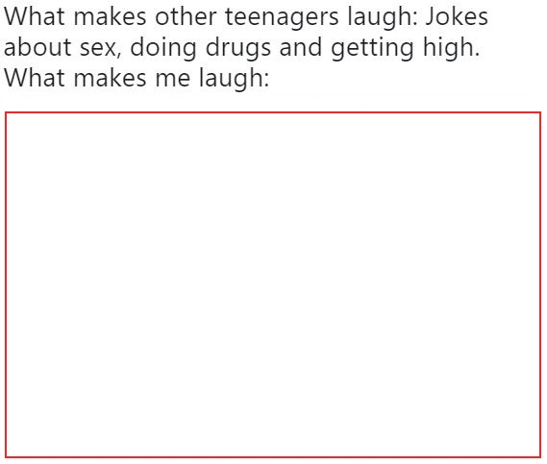Click "What" at start of third line
547x464 pixels.
tap(35, 78)
